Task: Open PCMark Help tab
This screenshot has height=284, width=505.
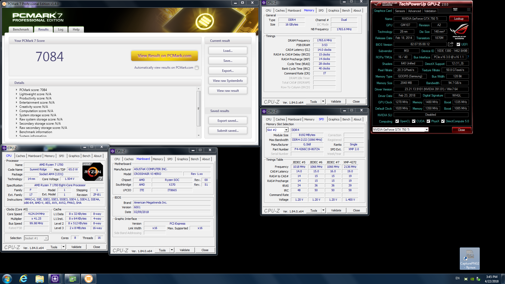Action: [x=76, y=29]
